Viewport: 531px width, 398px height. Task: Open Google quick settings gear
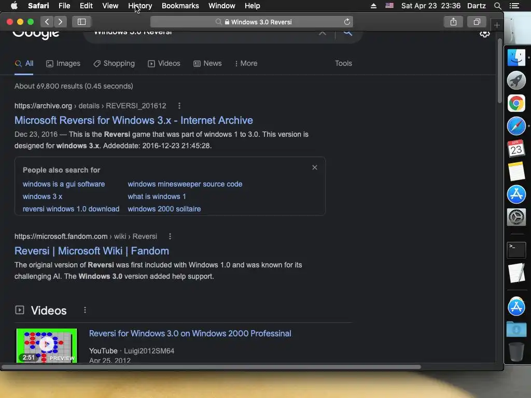pyautogui.click(x=485, y=34)
